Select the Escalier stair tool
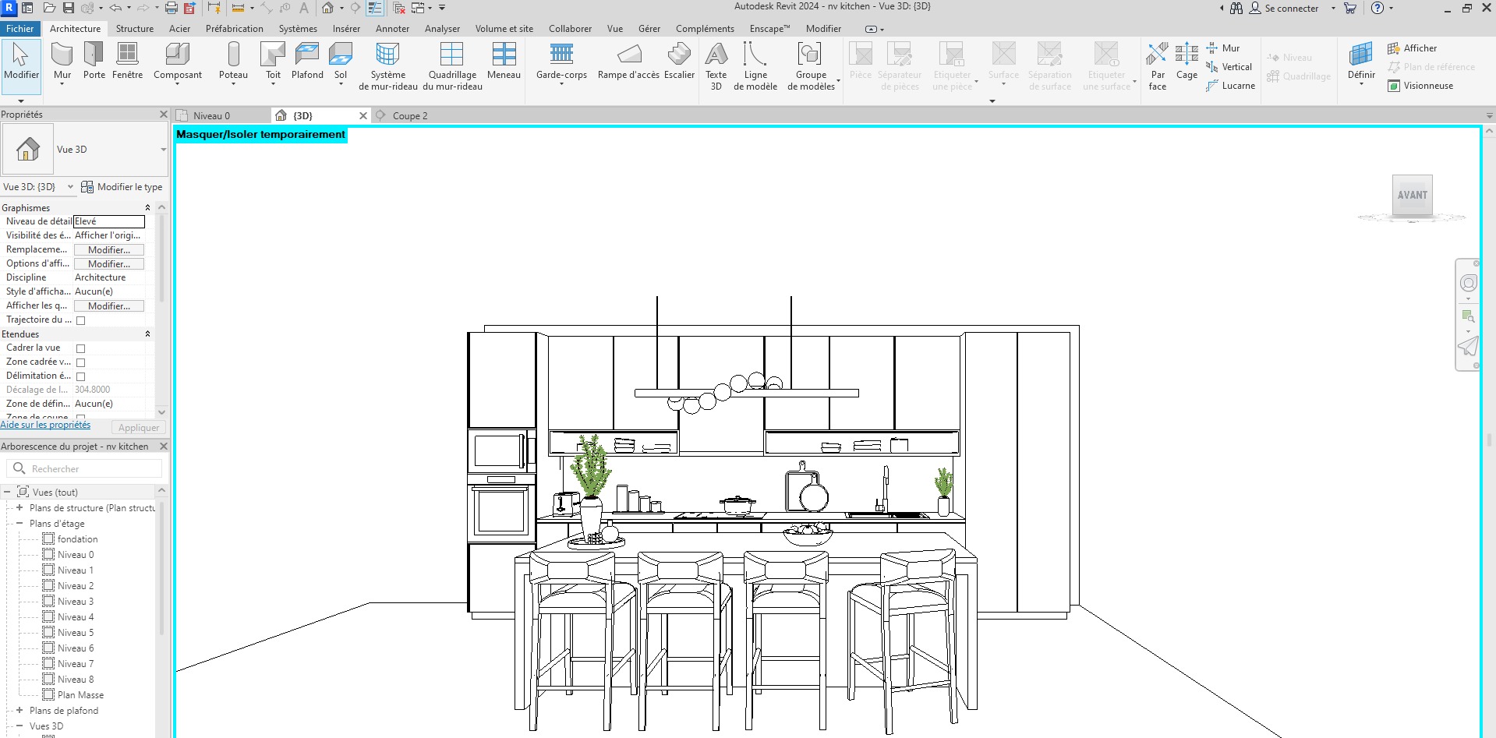The width and height of the screenshot is (1496, 738). coord(679,62)
